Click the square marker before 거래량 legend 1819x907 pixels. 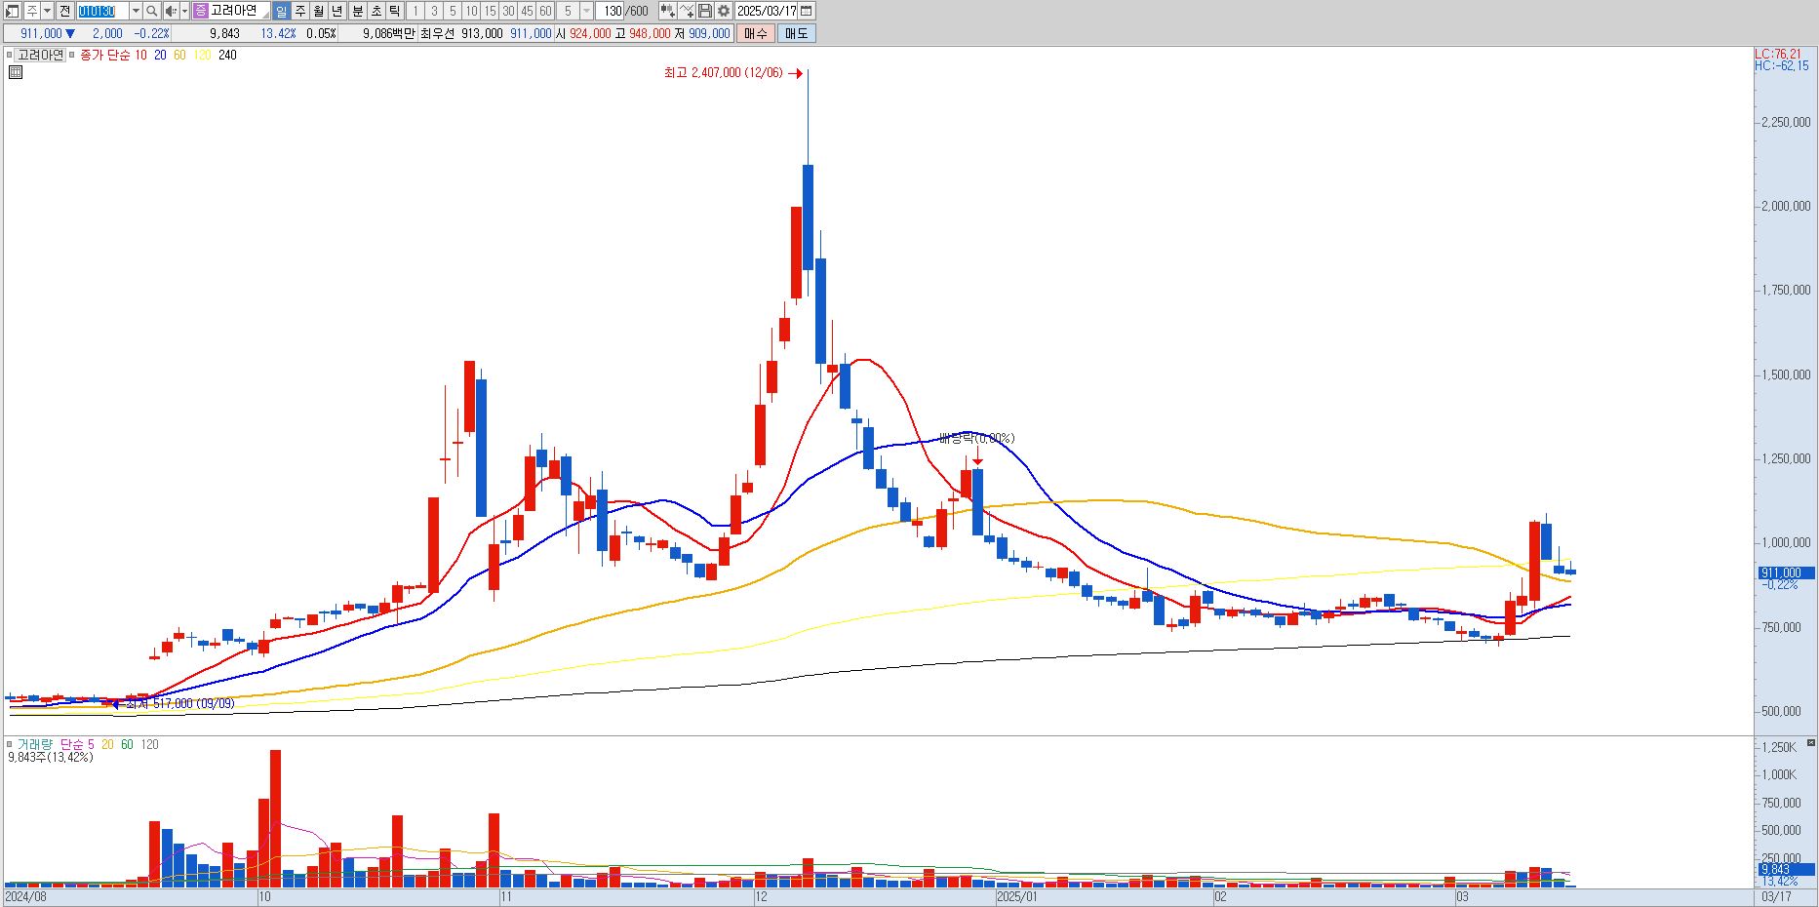tap(11, 744)
